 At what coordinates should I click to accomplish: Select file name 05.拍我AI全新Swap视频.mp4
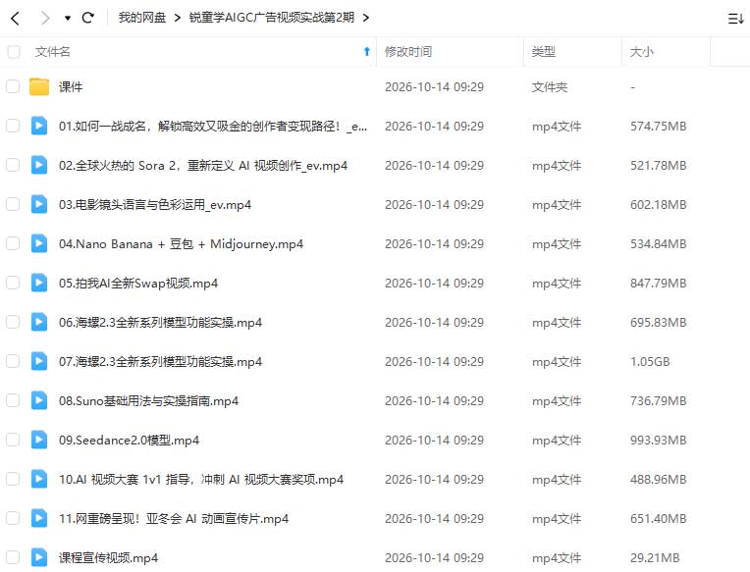pyautogui.click(x=138, y=283)
